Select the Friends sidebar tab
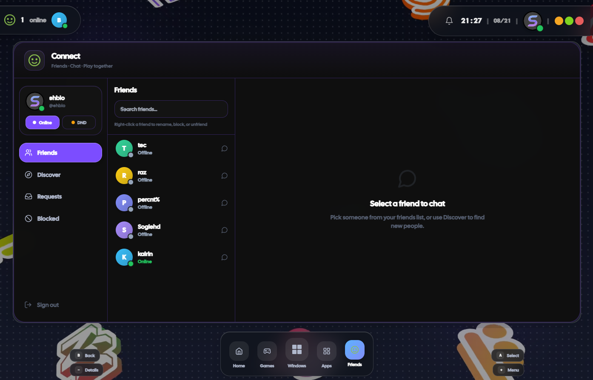Image resolution: width=593 pixels, height=380 pixels. tap(60, 153)
